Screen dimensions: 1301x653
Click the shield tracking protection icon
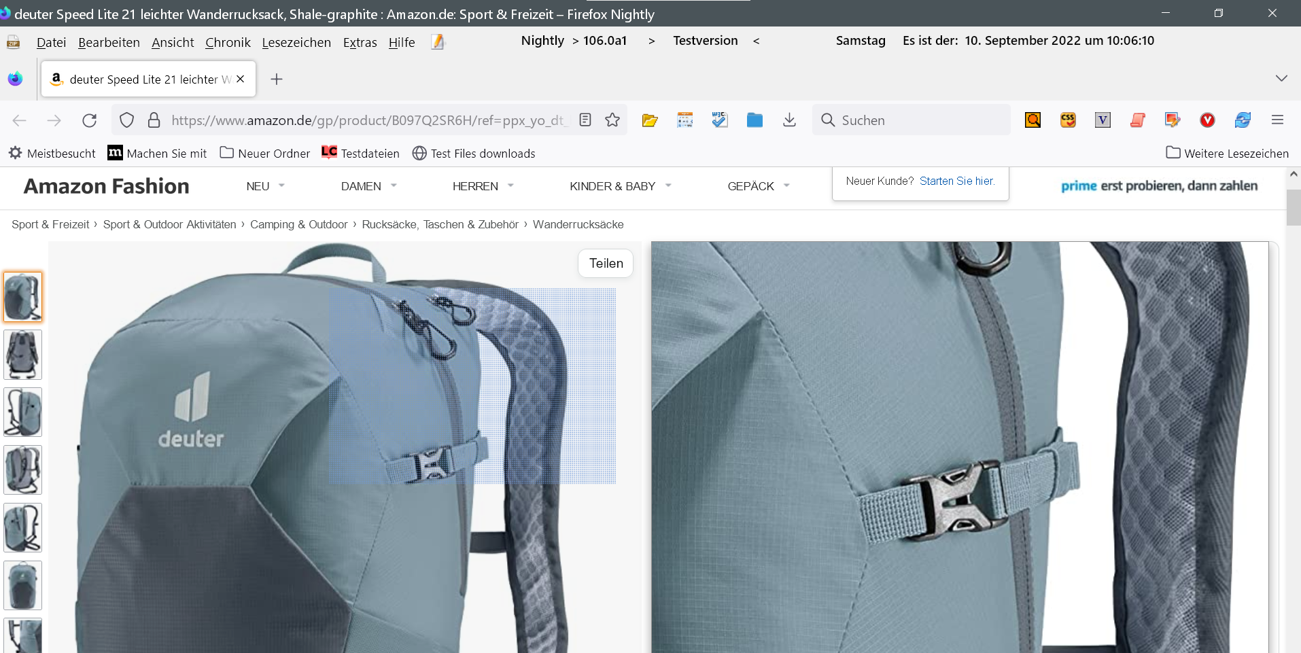126,120
